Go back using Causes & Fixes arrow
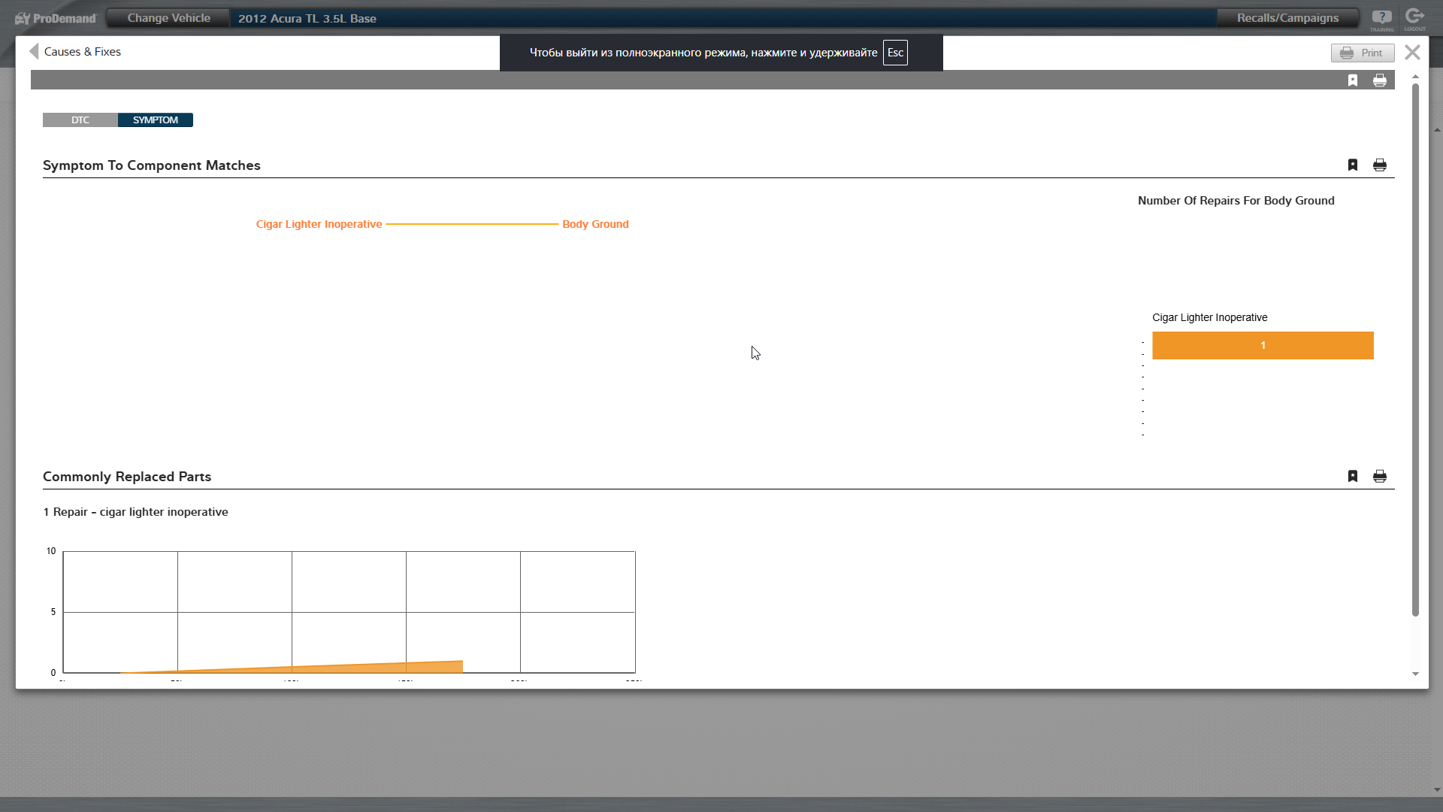Viewport: 1443px width, 812px height. [34, 51]
